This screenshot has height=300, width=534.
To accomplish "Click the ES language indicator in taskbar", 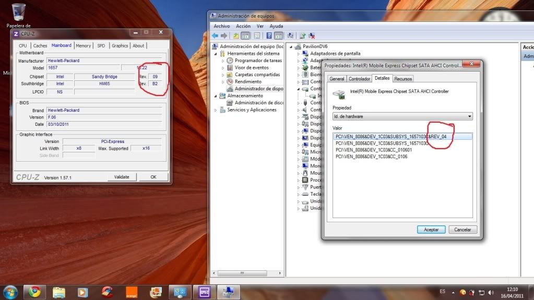I will point(442,292).
